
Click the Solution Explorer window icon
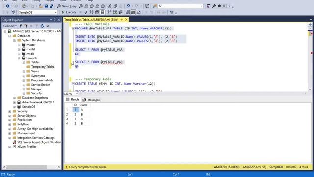tap(209, 6)
